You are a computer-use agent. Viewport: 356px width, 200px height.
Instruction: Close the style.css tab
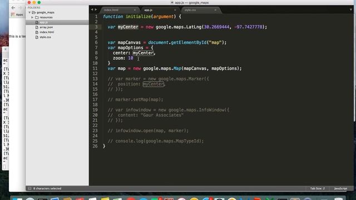tap(215, 10)
